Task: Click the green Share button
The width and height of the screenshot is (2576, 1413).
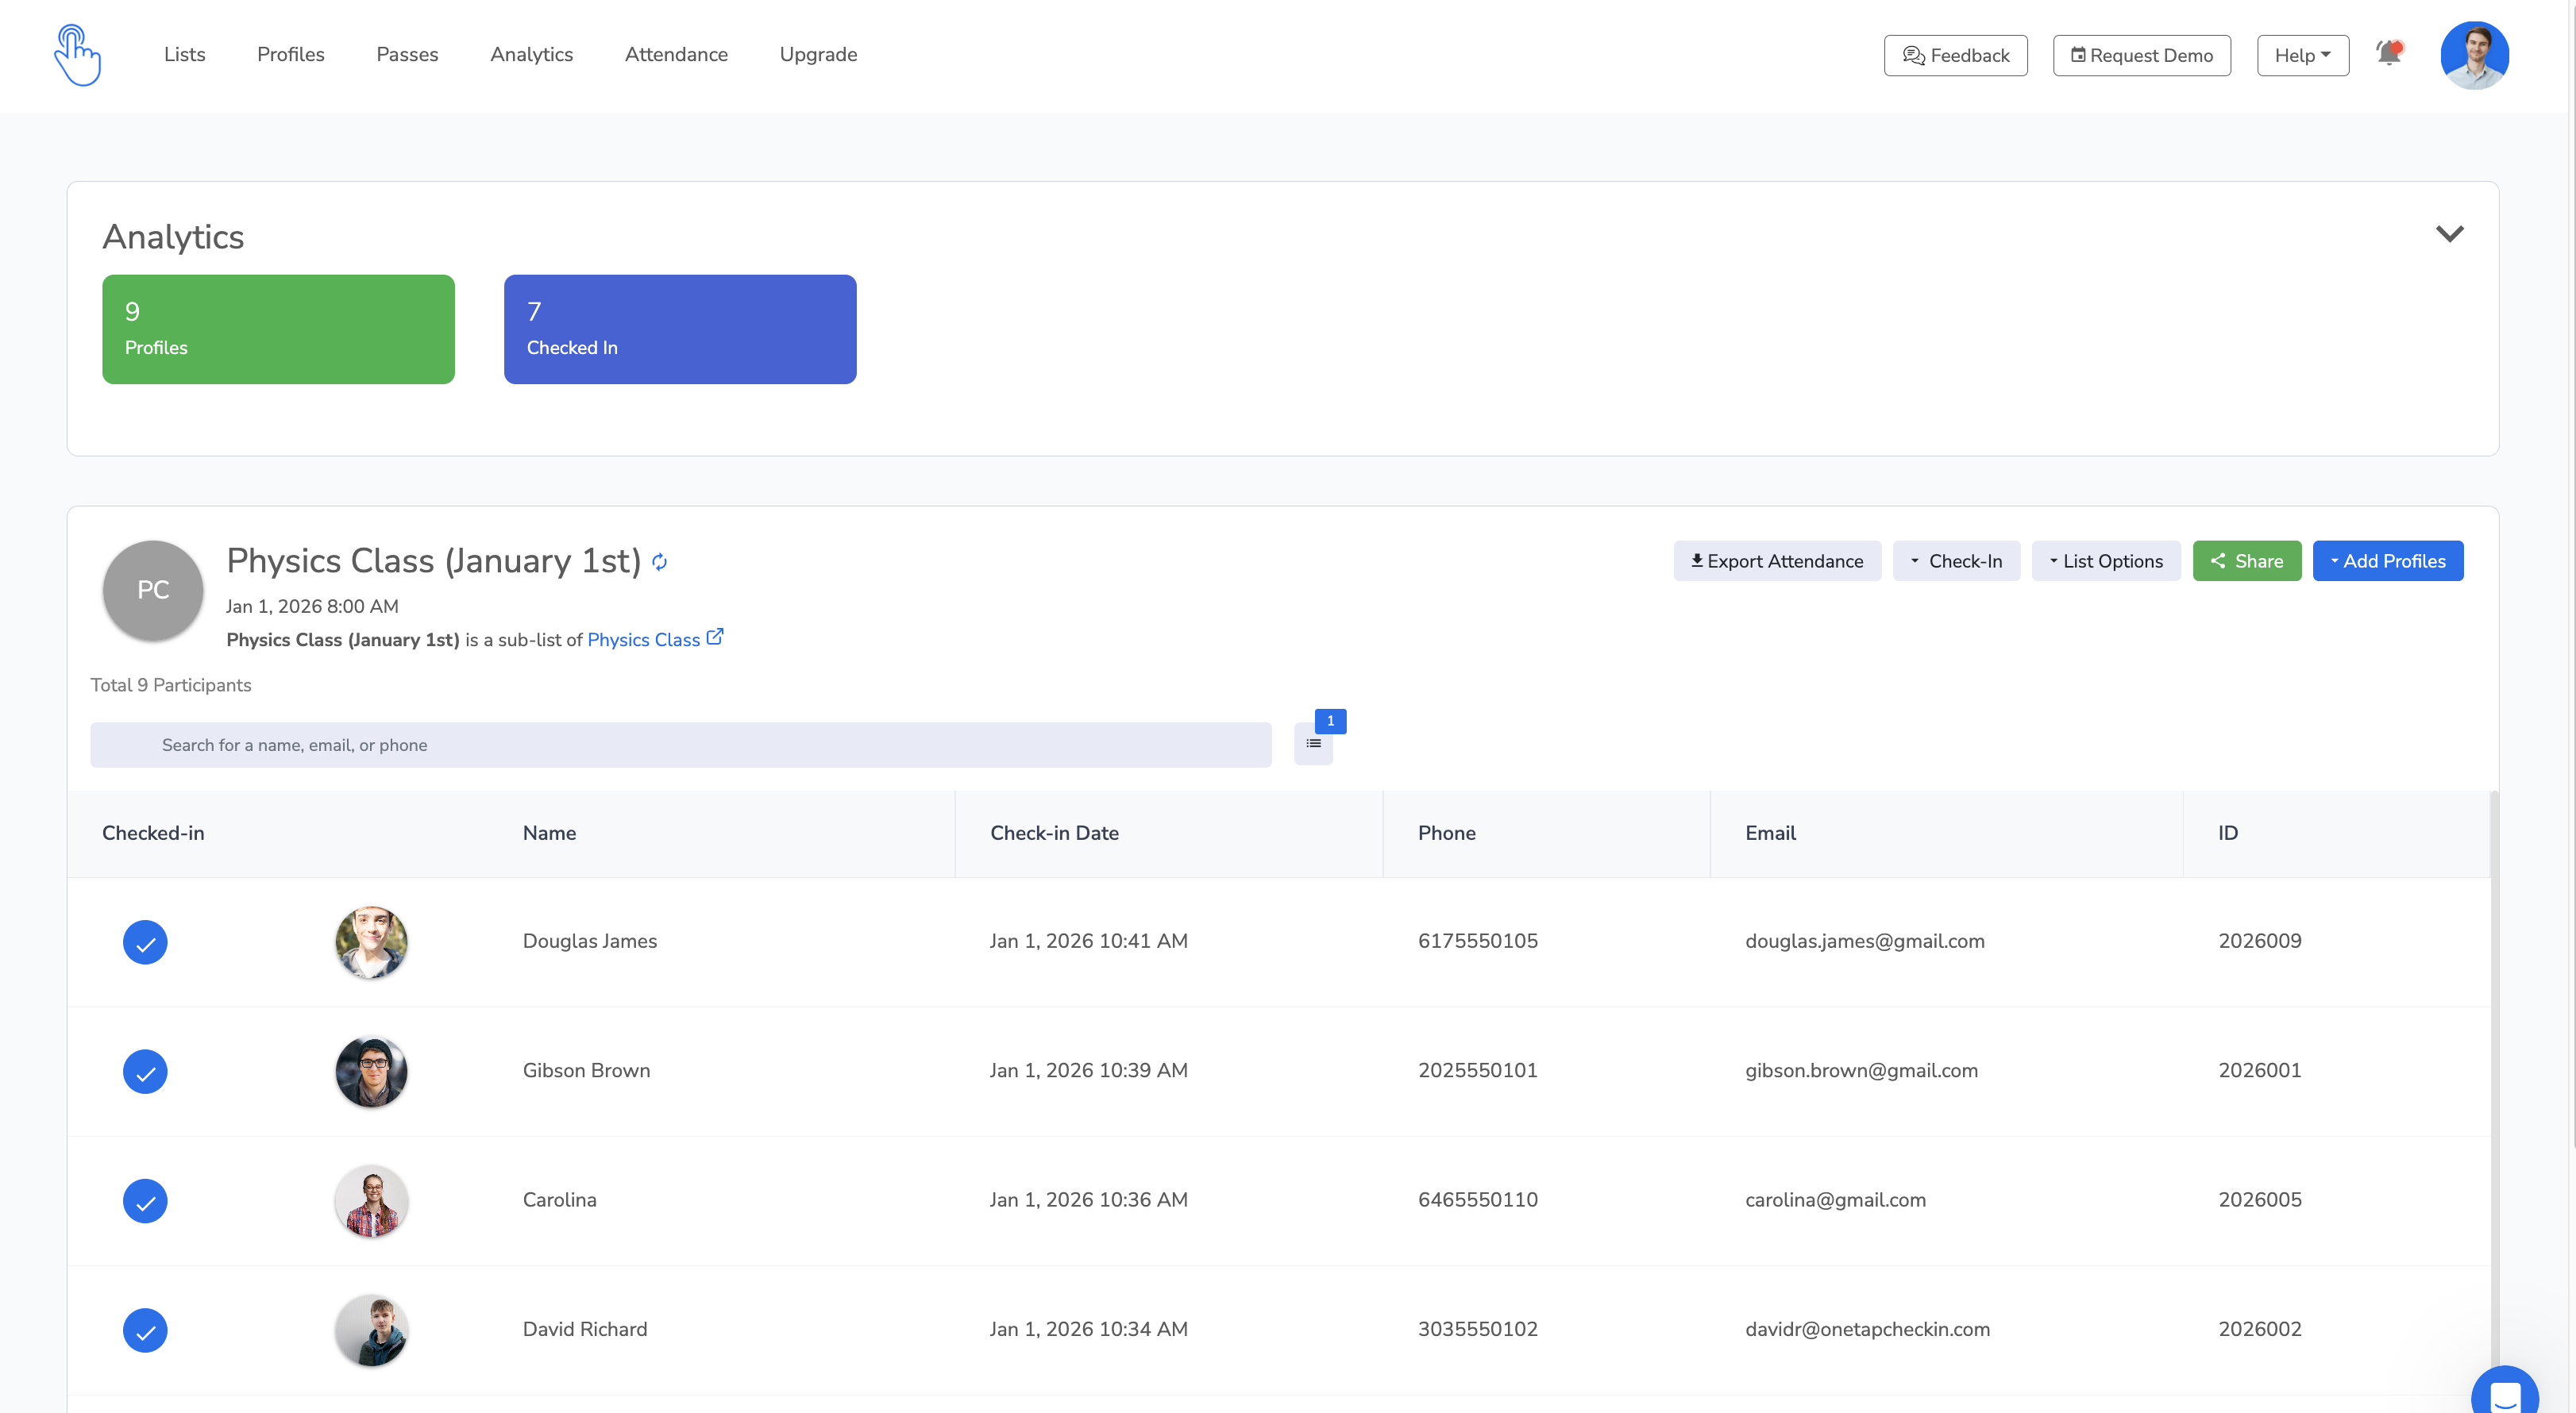Action: pos(2246,561)
